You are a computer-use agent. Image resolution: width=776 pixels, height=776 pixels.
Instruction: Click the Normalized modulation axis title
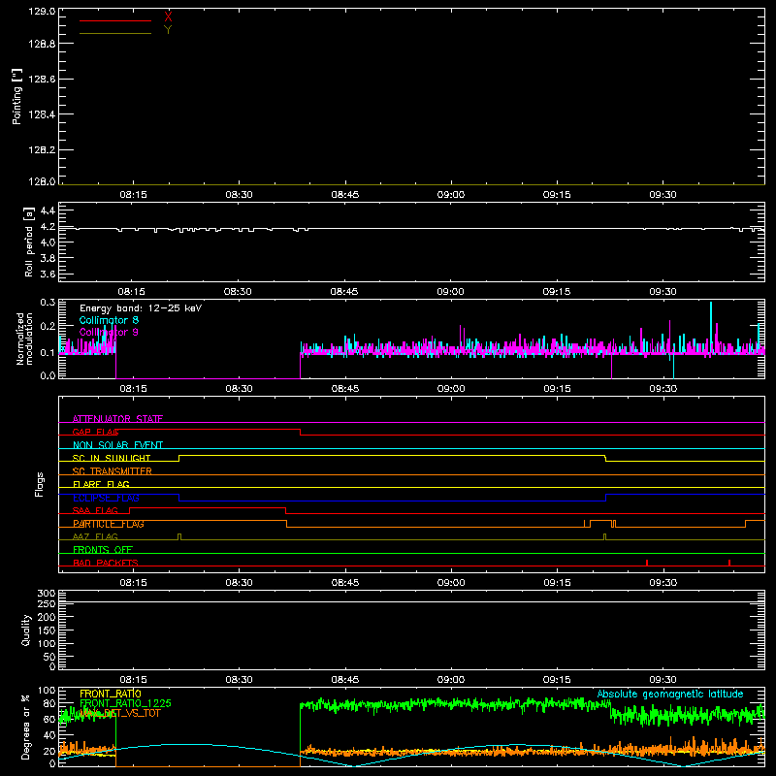click(24, 339)
